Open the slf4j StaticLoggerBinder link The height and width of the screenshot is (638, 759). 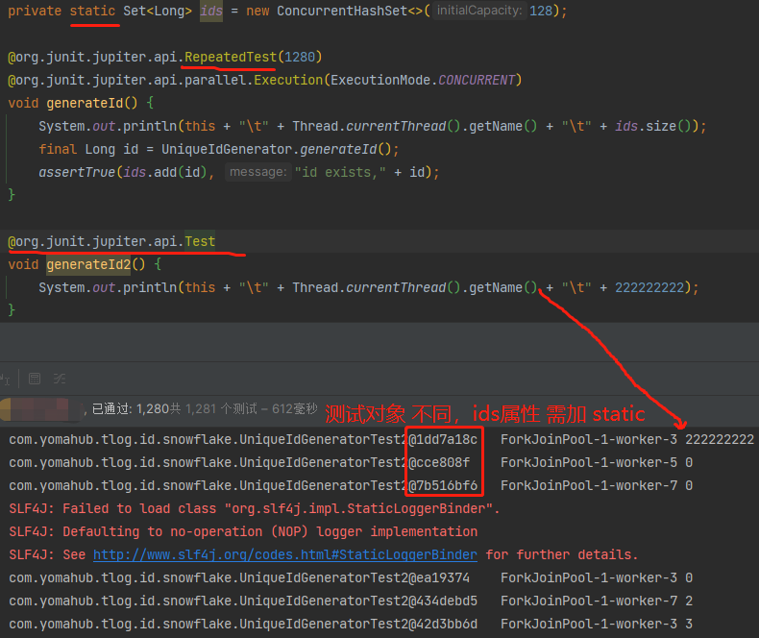click(285, 554)
